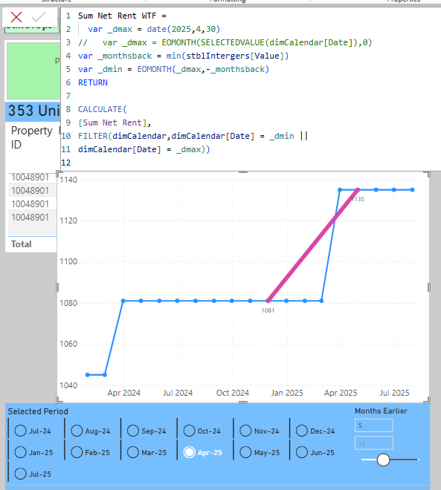
Task: Select the May-25 period radio button
Action: 245,452
